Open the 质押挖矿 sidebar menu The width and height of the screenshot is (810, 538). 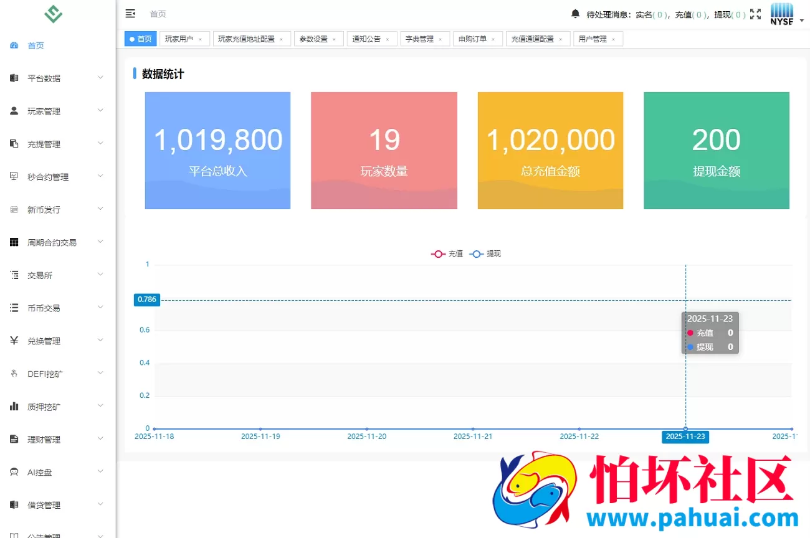pyautogui.click(x=58, y=407)
